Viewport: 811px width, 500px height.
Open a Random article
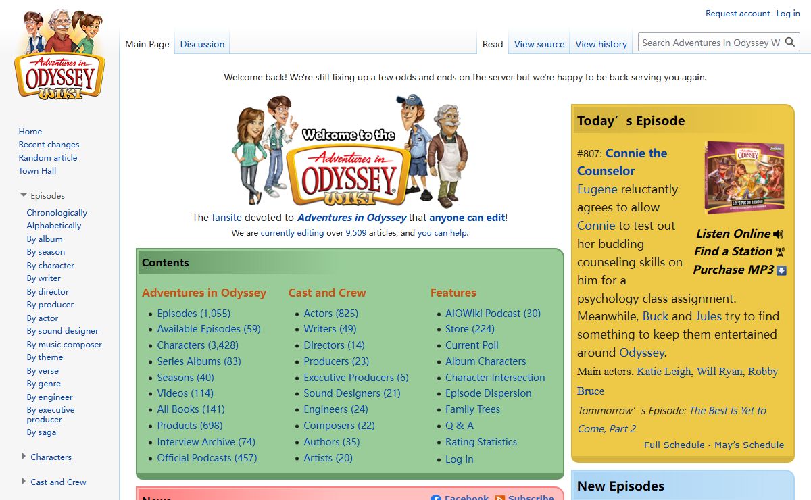click(x=48, y=158)
